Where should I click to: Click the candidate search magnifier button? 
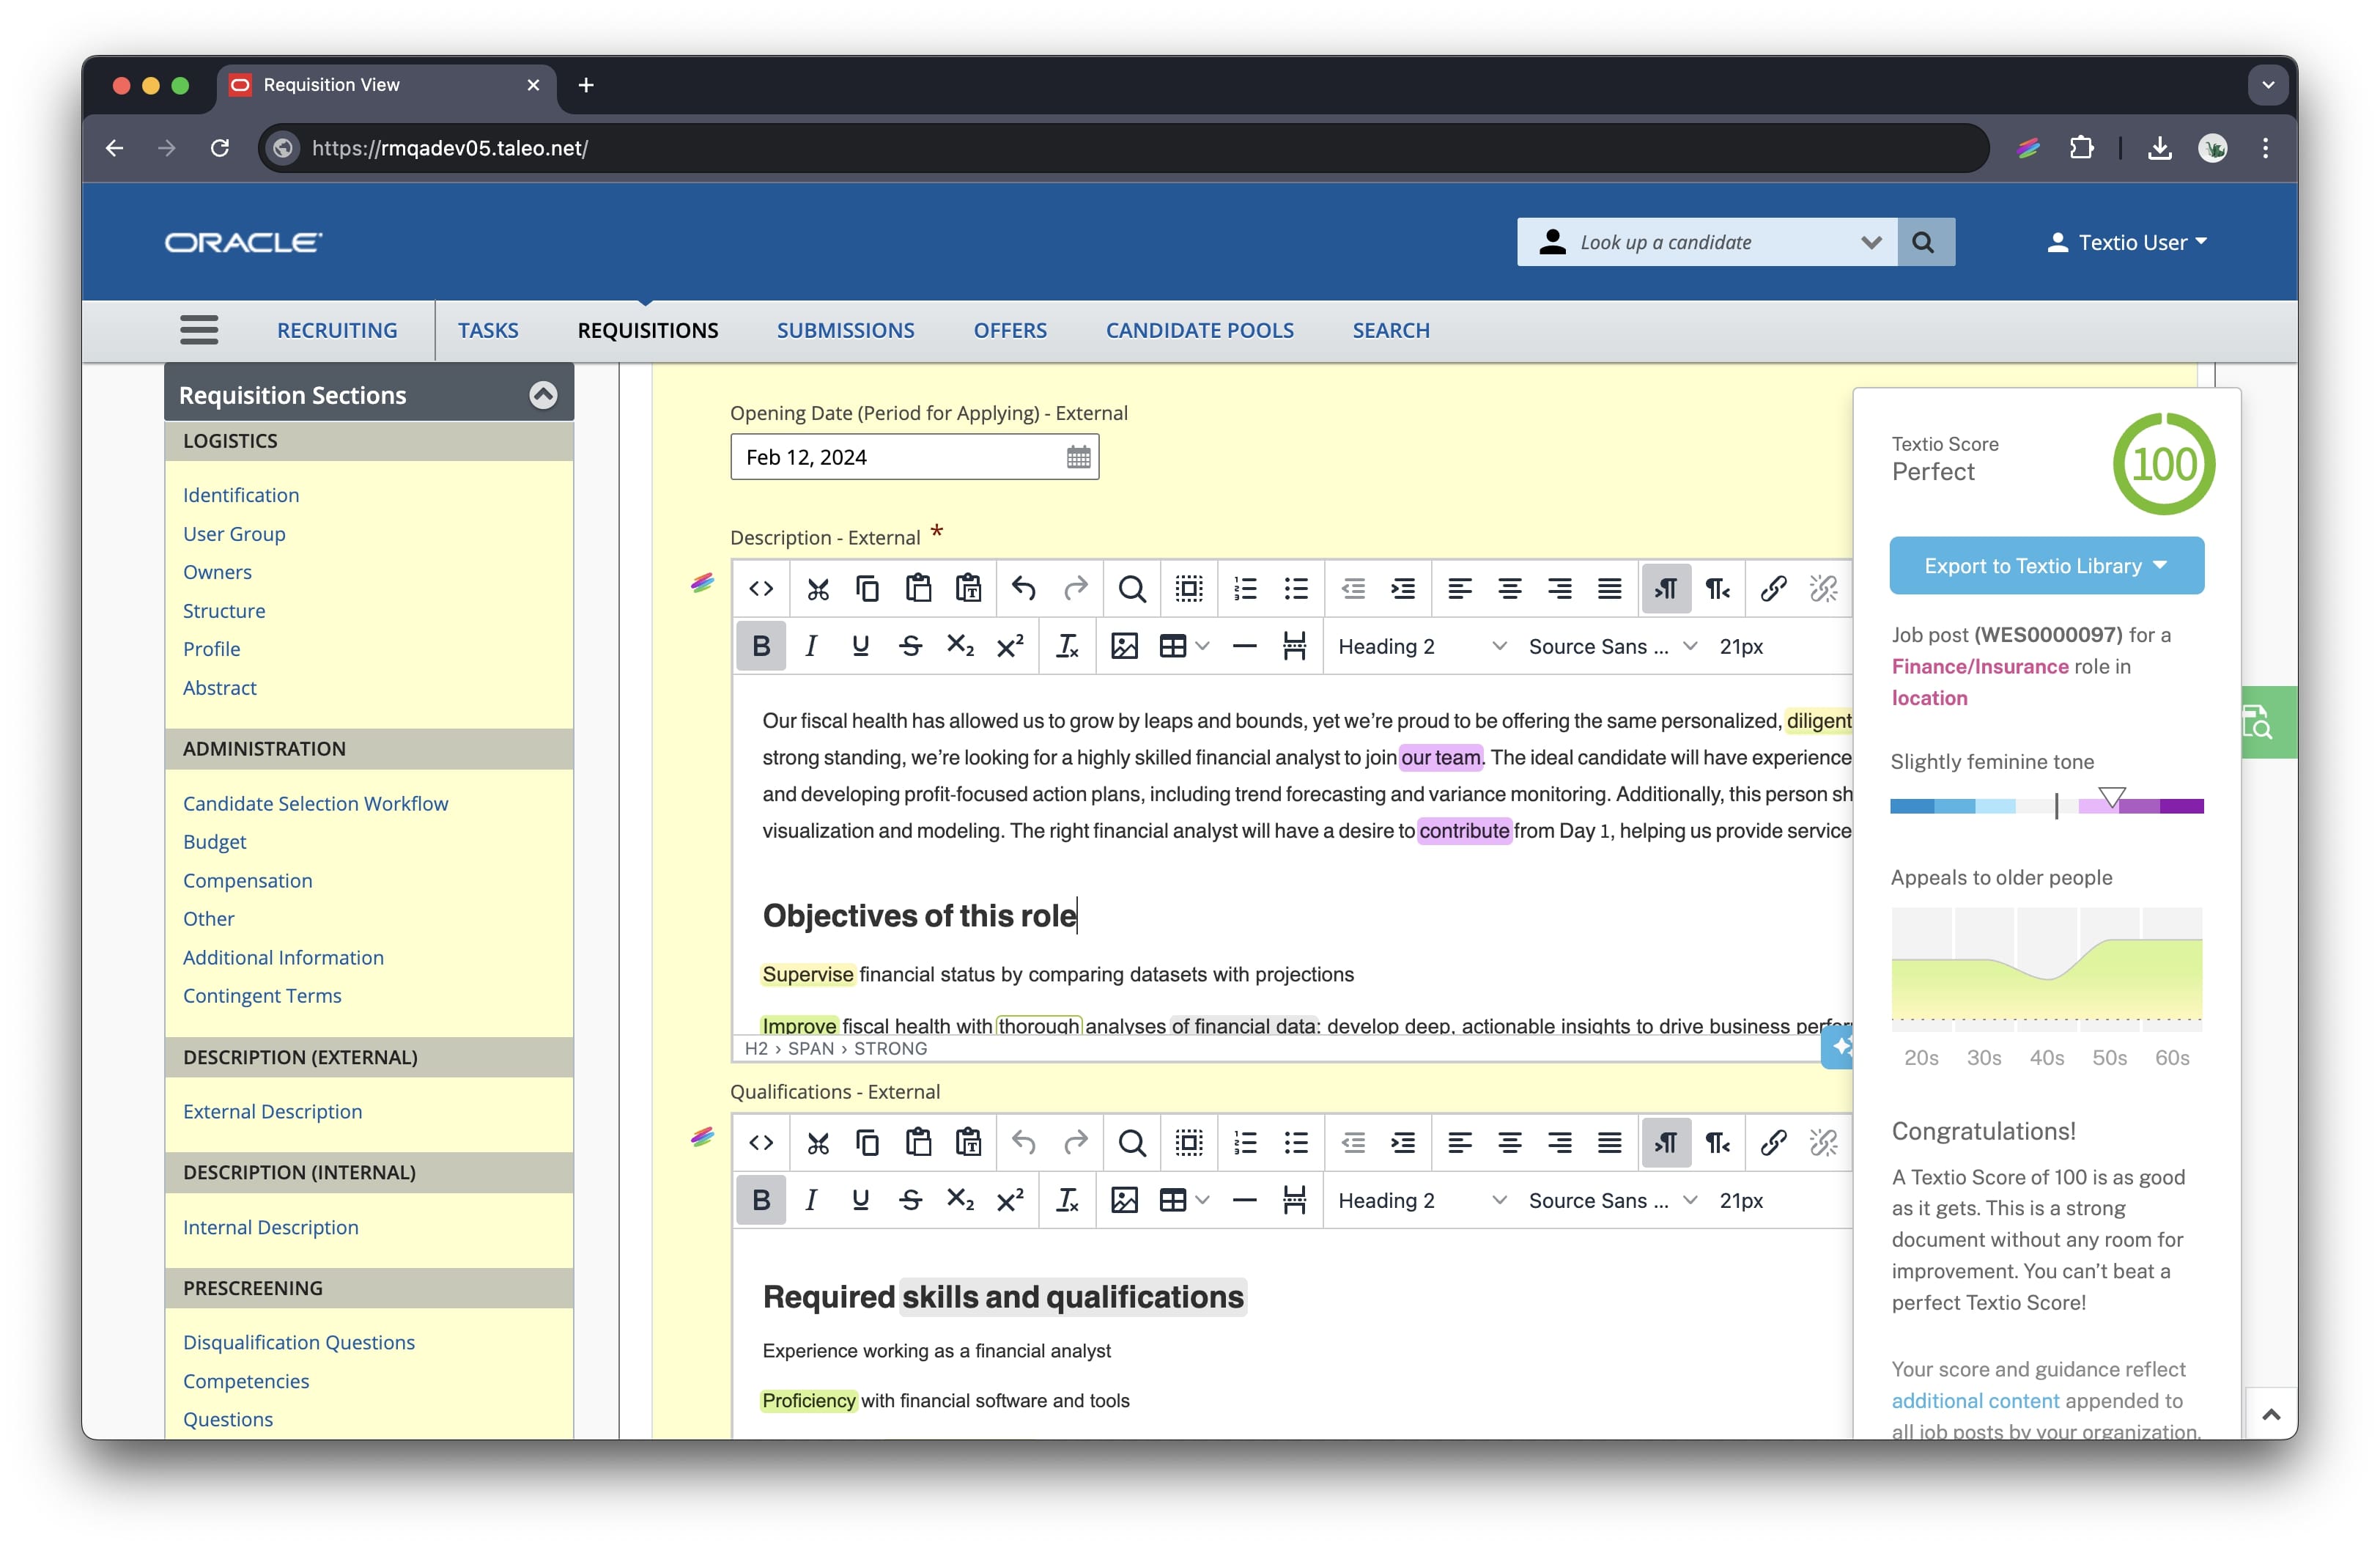(x=1923, y=242)
